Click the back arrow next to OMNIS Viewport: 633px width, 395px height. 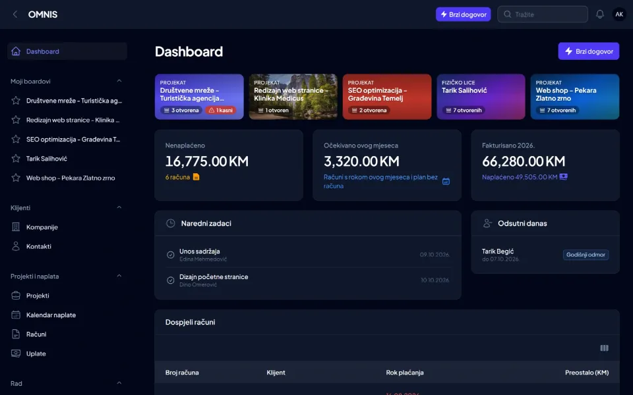(x=15, y=14)
